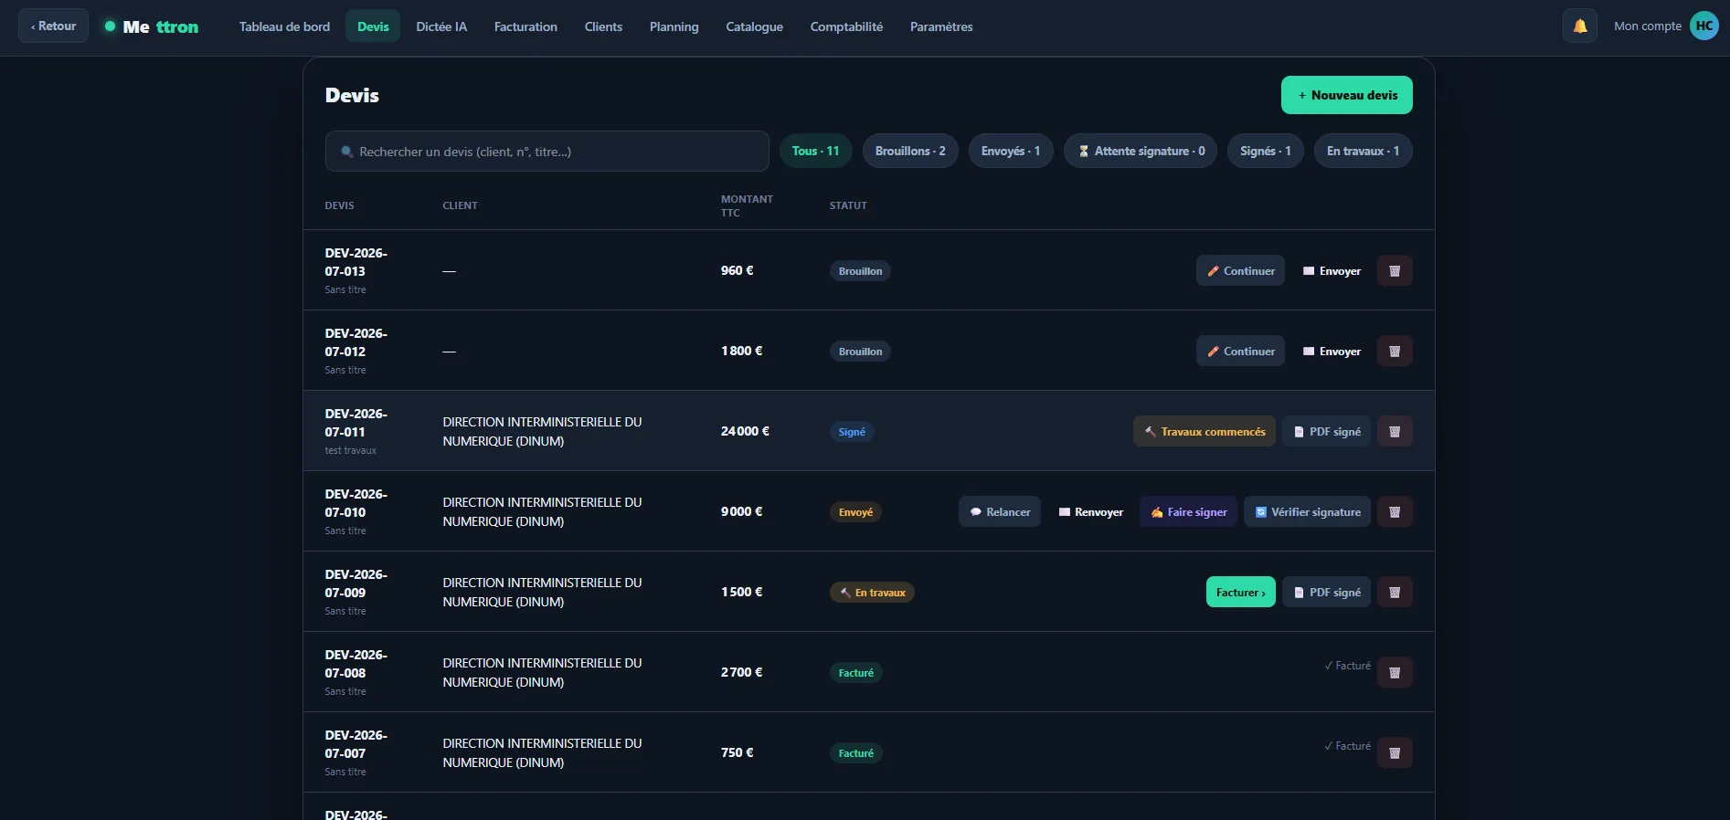Screen dimensions: 1730x820
Task: Filter quotes by Tous · 11
Action: 815,151
